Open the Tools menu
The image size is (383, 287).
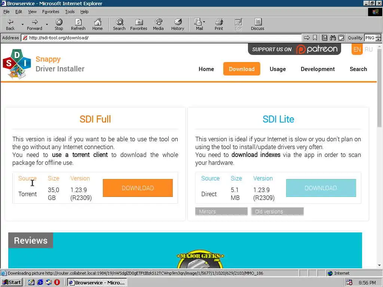[x=70, y=12]
